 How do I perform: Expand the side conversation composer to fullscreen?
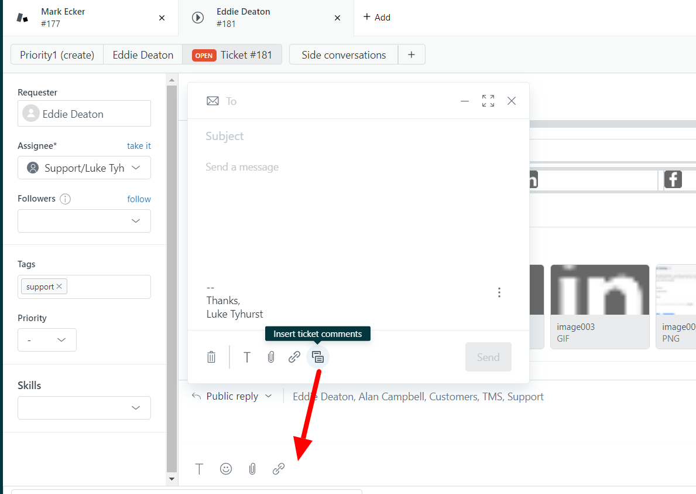tap(488, 101)
